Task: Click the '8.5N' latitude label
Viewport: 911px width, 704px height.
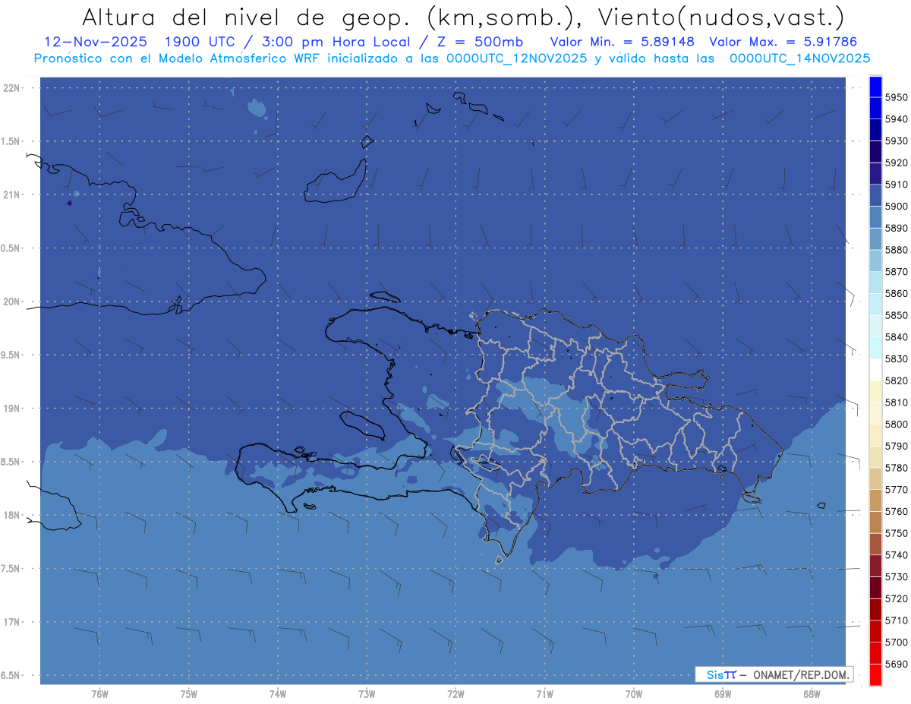Action: [11, 462]
